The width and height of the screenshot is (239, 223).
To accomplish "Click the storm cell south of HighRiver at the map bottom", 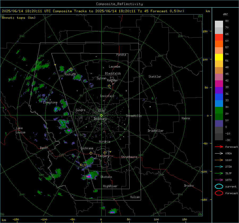I will [113, 211].
